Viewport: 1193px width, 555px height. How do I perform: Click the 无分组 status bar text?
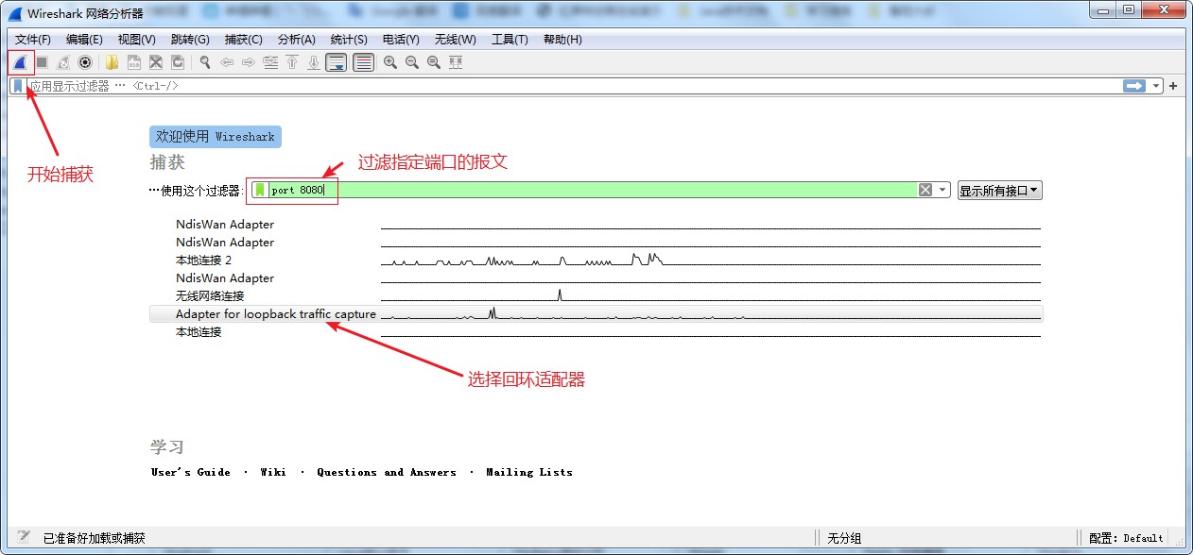point(844,538)
